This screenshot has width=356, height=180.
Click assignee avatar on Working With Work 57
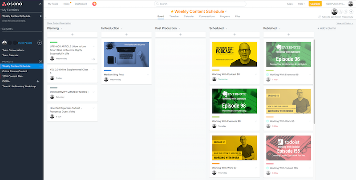tap(214, 173)
